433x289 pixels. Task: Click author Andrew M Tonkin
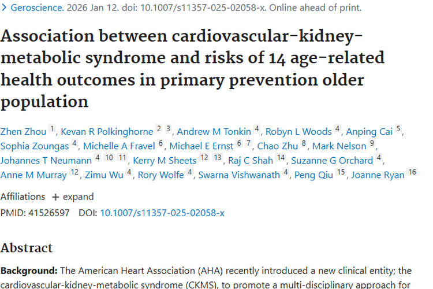tap(214, 132)
